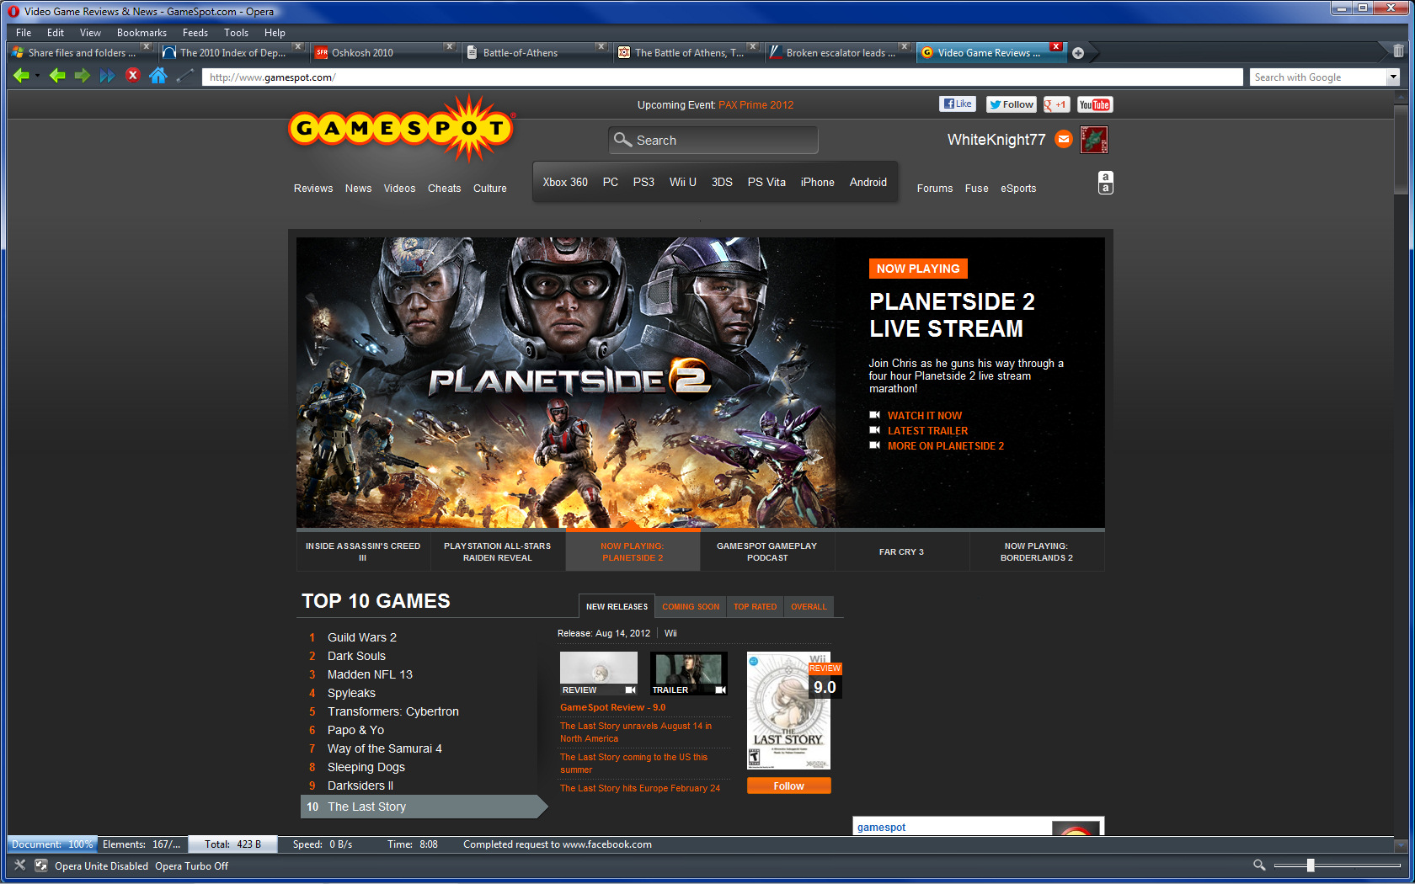Open the Bookmarks menu
The width and height of the screenshot is (1415, 884).
click(141, 33)
